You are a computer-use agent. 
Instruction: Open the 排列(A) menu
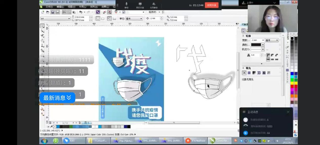coord(94,7)
